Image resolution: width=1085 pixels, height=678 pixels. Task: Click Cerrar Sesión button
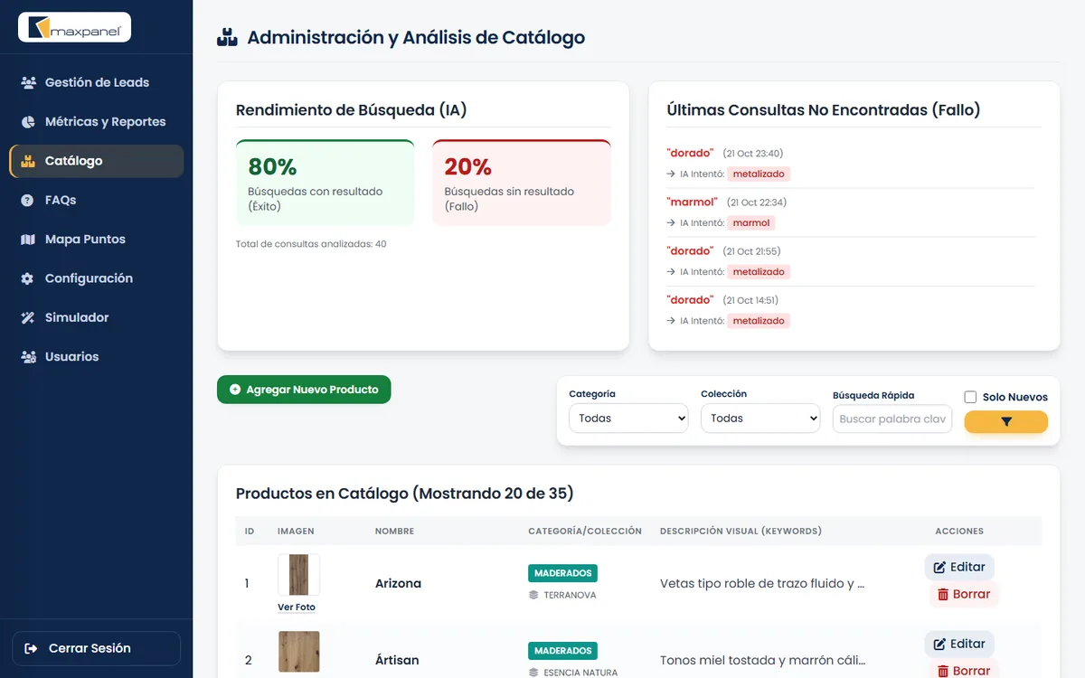coord(96,648)
